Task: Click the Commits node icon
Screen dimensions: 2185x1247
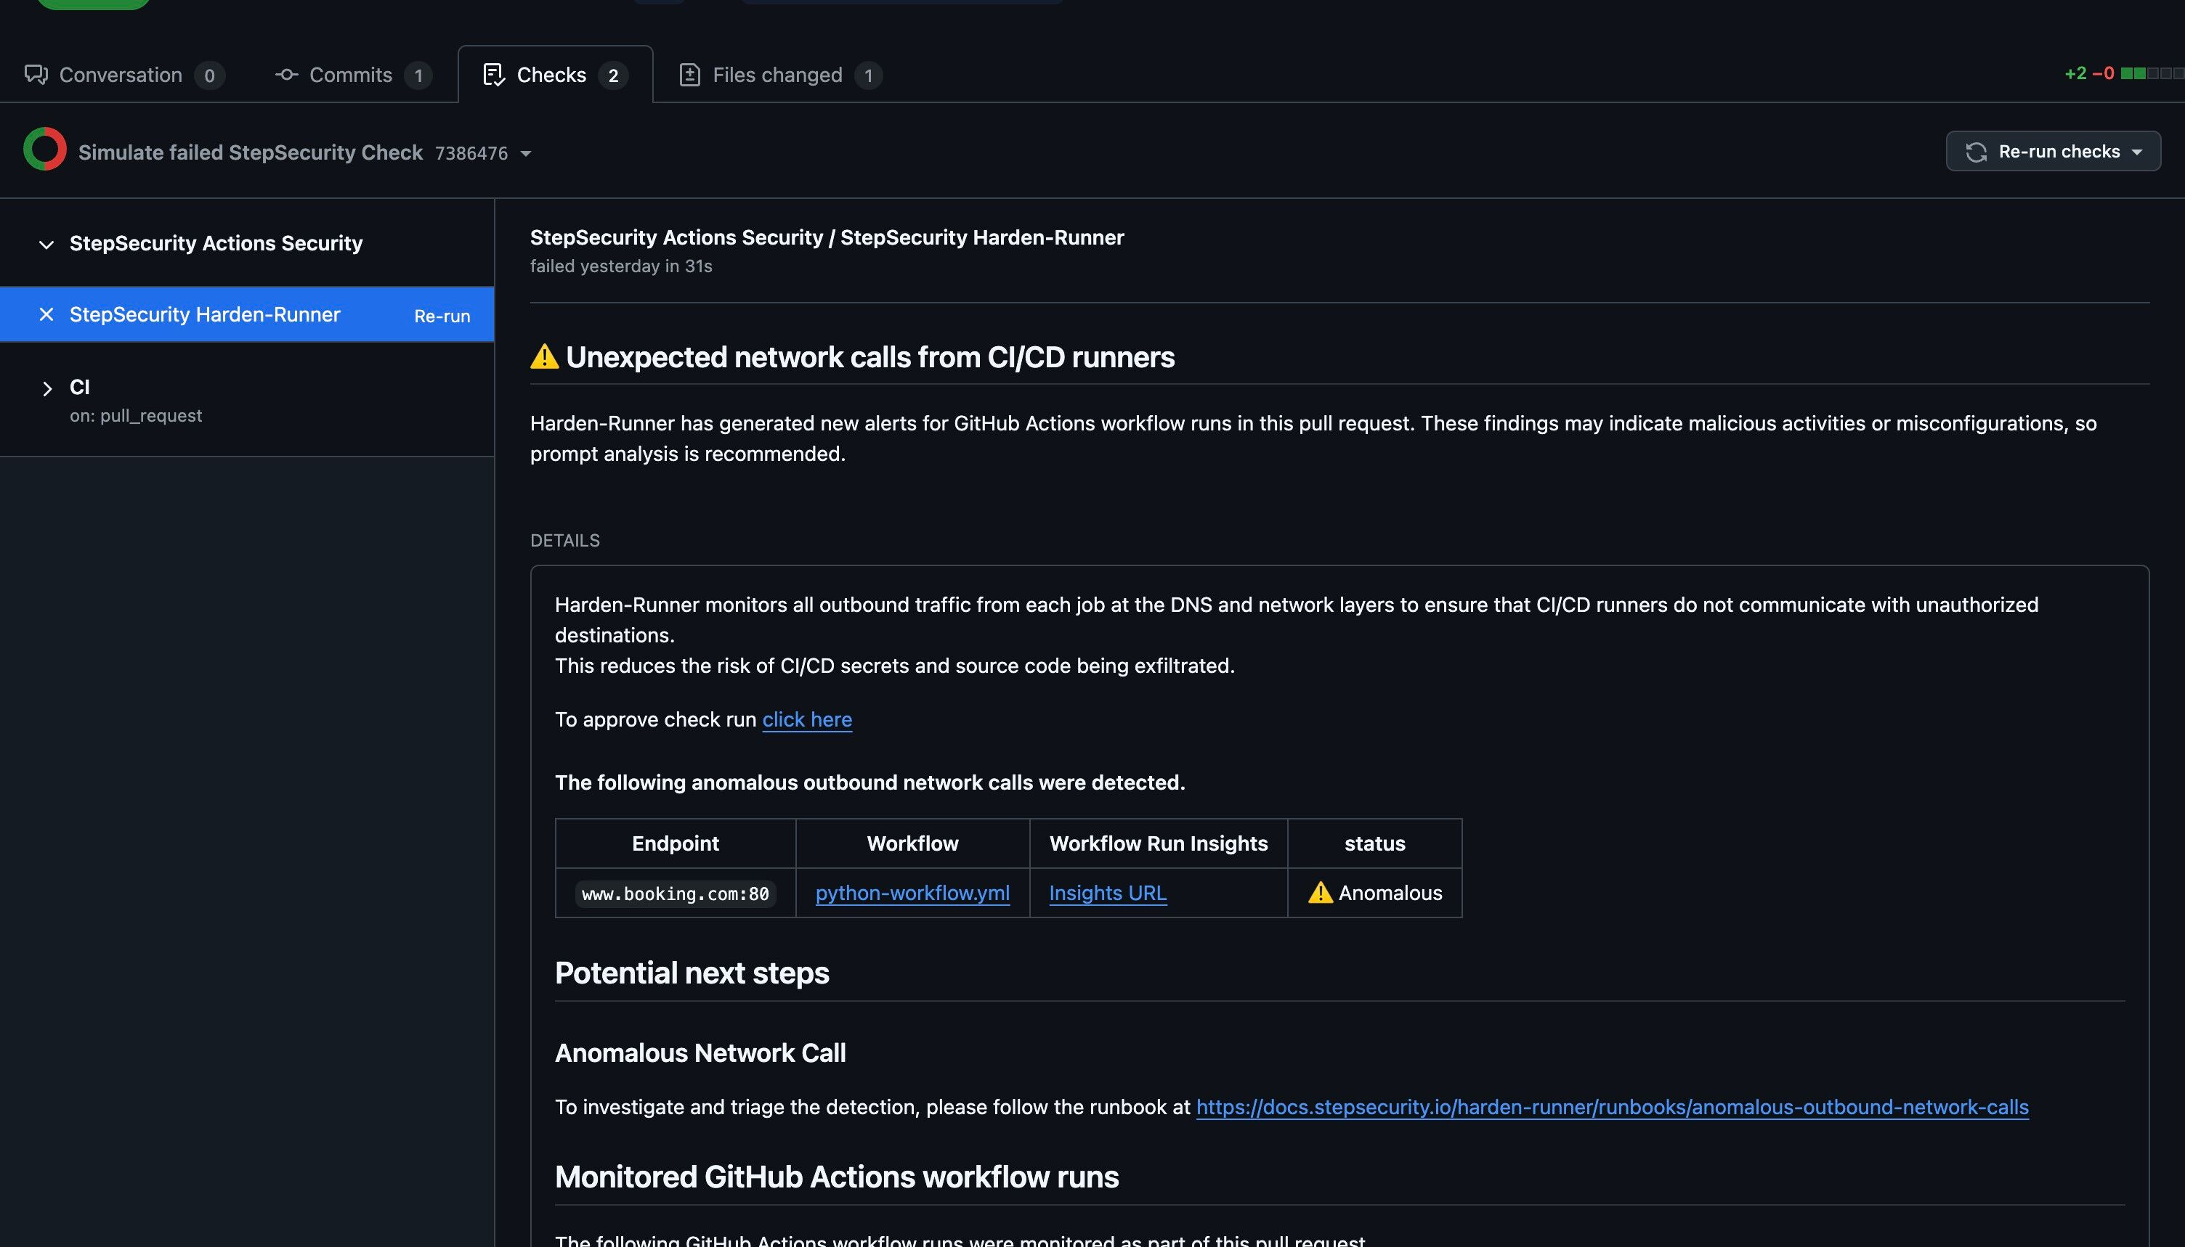Action: pyautogui.click(x=286, y=75)
